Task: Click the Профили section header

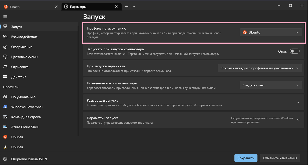Action: click(11, 87)
